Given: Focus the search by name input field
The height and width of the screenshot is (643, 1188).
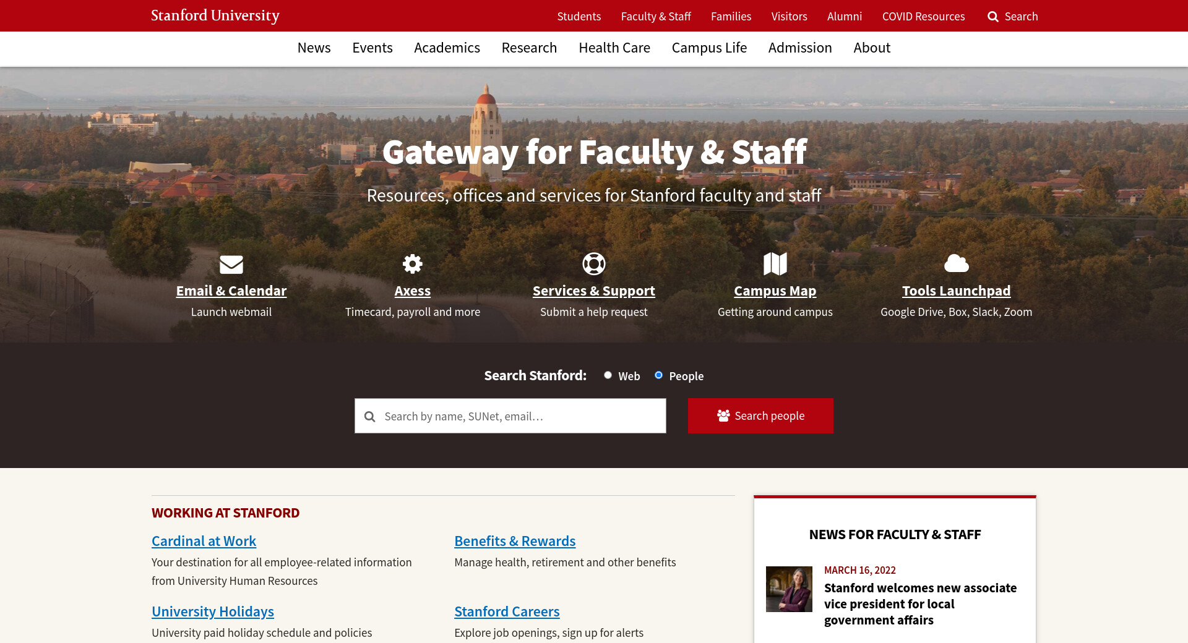Looking at the screenshot, I should point(510,416).
